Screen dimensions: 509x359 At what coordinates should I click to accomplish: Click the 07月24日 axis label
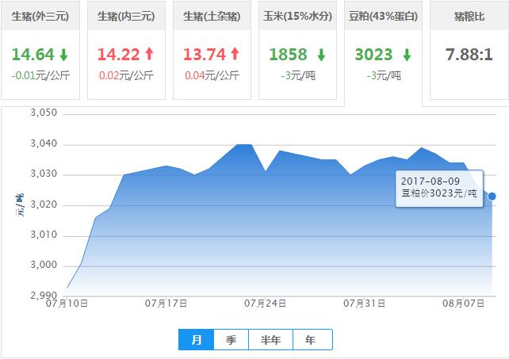pyautogui.click(x=266, y=304)
